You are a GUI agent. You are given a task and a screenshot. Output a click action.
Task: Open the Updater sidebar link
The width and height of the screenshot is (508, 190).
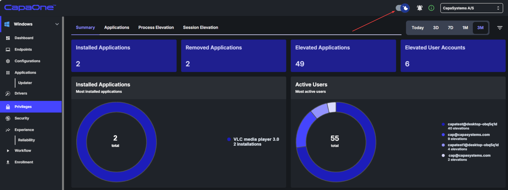25,83
